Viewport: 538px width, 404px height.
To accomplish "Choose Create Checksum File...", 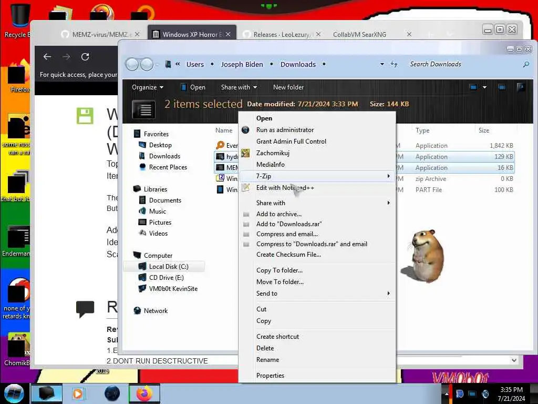I will click(317, 255).
